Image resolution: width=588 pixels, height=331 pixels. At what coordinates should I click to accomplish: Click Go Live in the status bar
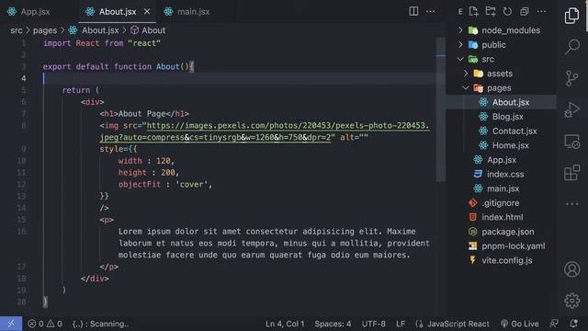520,324
